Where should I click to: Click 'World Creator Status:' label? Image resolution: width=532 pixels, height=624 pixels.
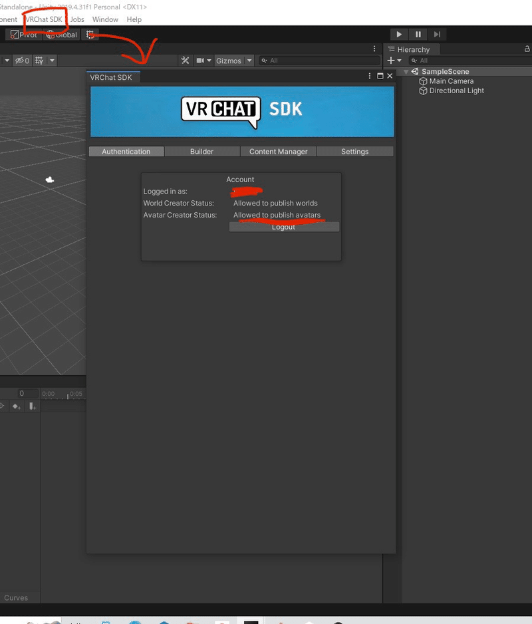click(x=179, y=204)
